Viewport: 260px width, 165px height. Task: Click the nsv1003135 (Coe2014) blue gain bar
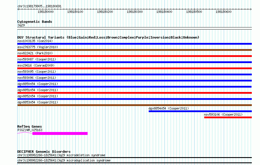click(x=134, y=44)
